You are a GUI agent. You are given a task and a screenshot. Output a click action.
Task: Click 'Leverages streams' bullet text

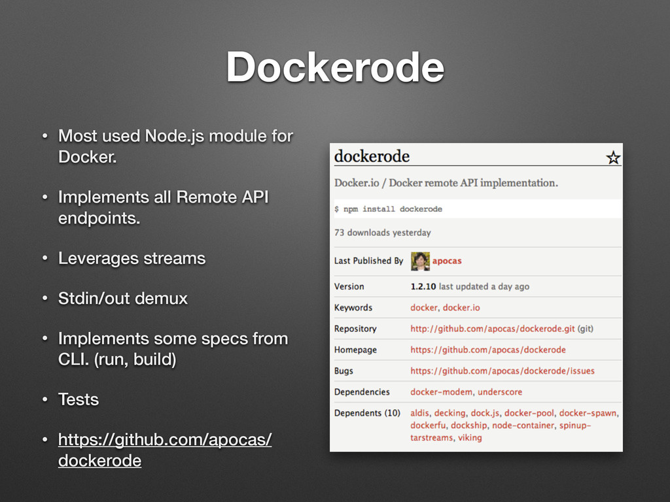coord(132,258)
